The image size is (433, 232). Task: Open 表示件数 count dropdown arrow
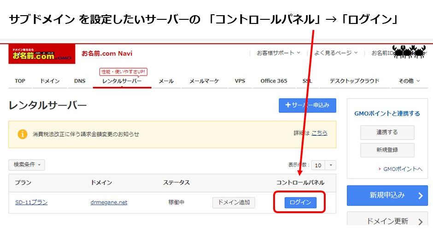tap(331, 165)
